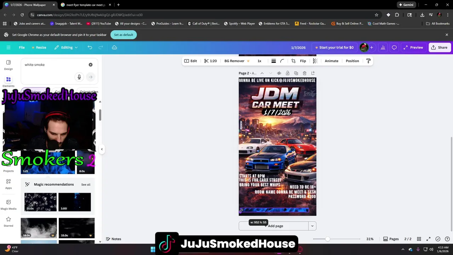Hide Page 2 with eye icon

pyautogui.click(x=279, y=73)
